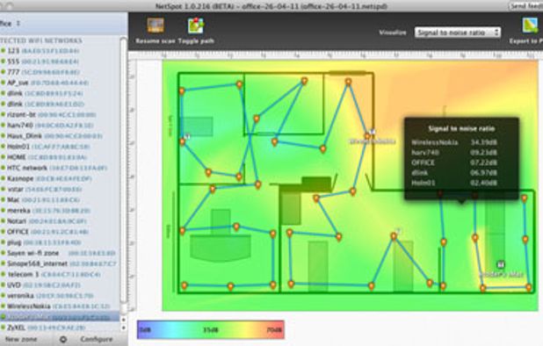Viewport: 543px width, 346px height.
Task: Select the Kasnope network row
Action: click(61, 178)
